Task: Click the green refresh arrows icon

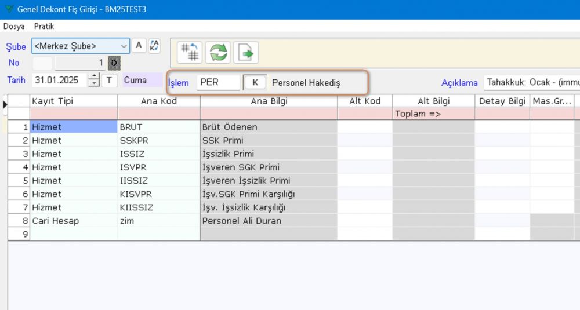Action: (x=218, y=53)
